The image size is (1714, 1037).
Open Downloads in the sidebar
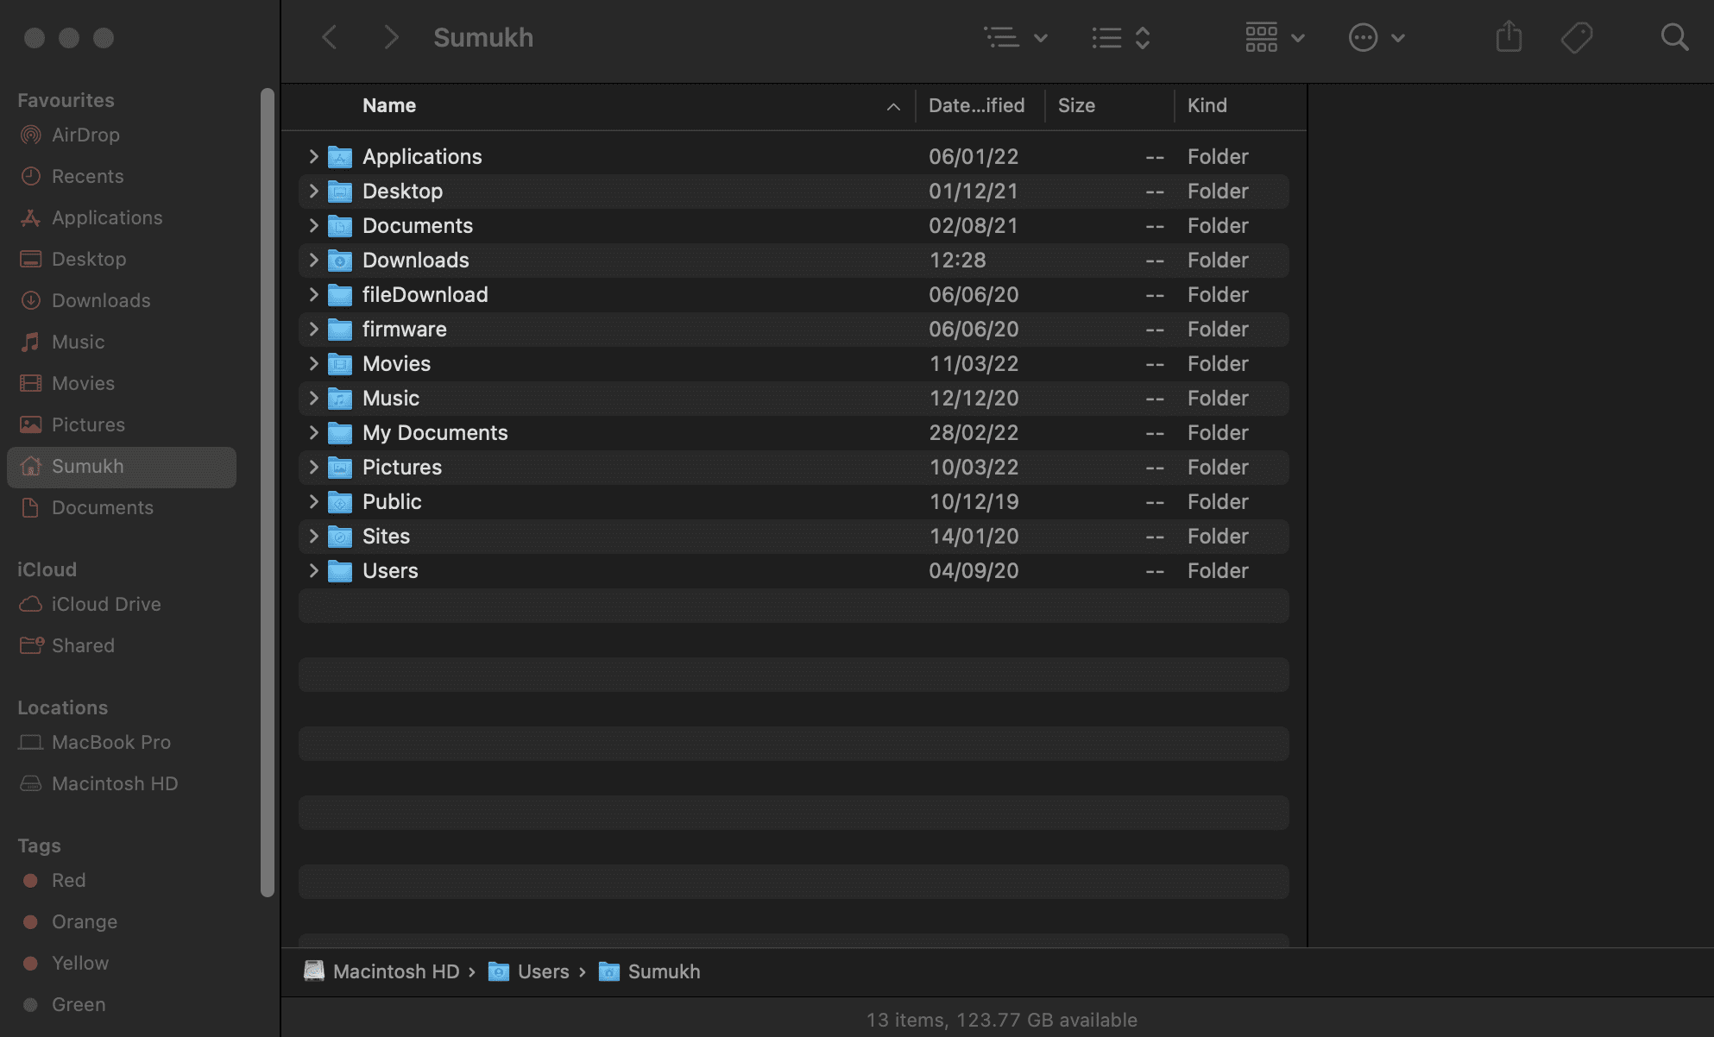pos(122,300)
